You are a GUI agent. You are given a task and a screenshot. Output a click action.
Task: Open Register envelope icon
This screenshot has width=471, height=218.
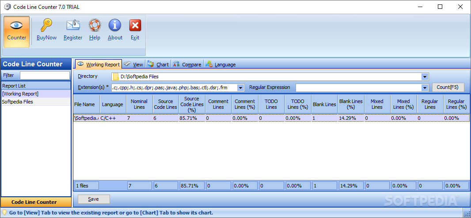point(73,25)
